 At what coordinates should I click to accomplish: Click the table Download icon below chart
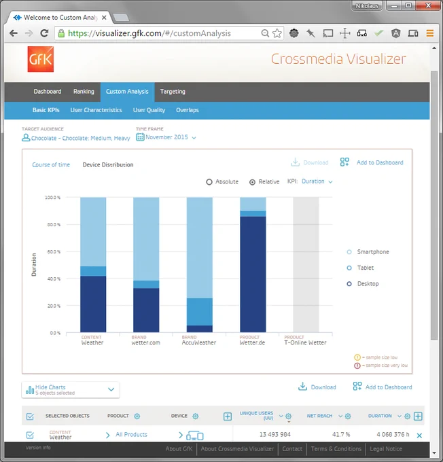click(x=303, y=387)
